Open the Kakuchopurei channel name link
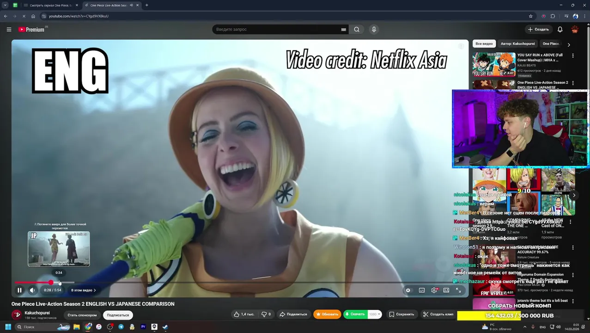The width and height of the screenshot is (590, 333). pos(37,313)
